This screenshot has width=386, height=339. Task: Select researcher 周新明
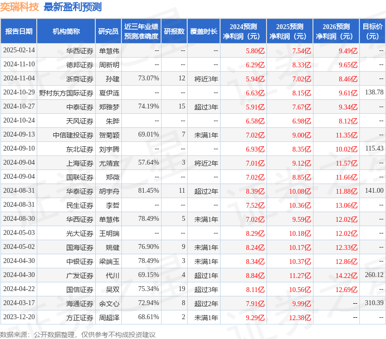click(x=109, y=65)
